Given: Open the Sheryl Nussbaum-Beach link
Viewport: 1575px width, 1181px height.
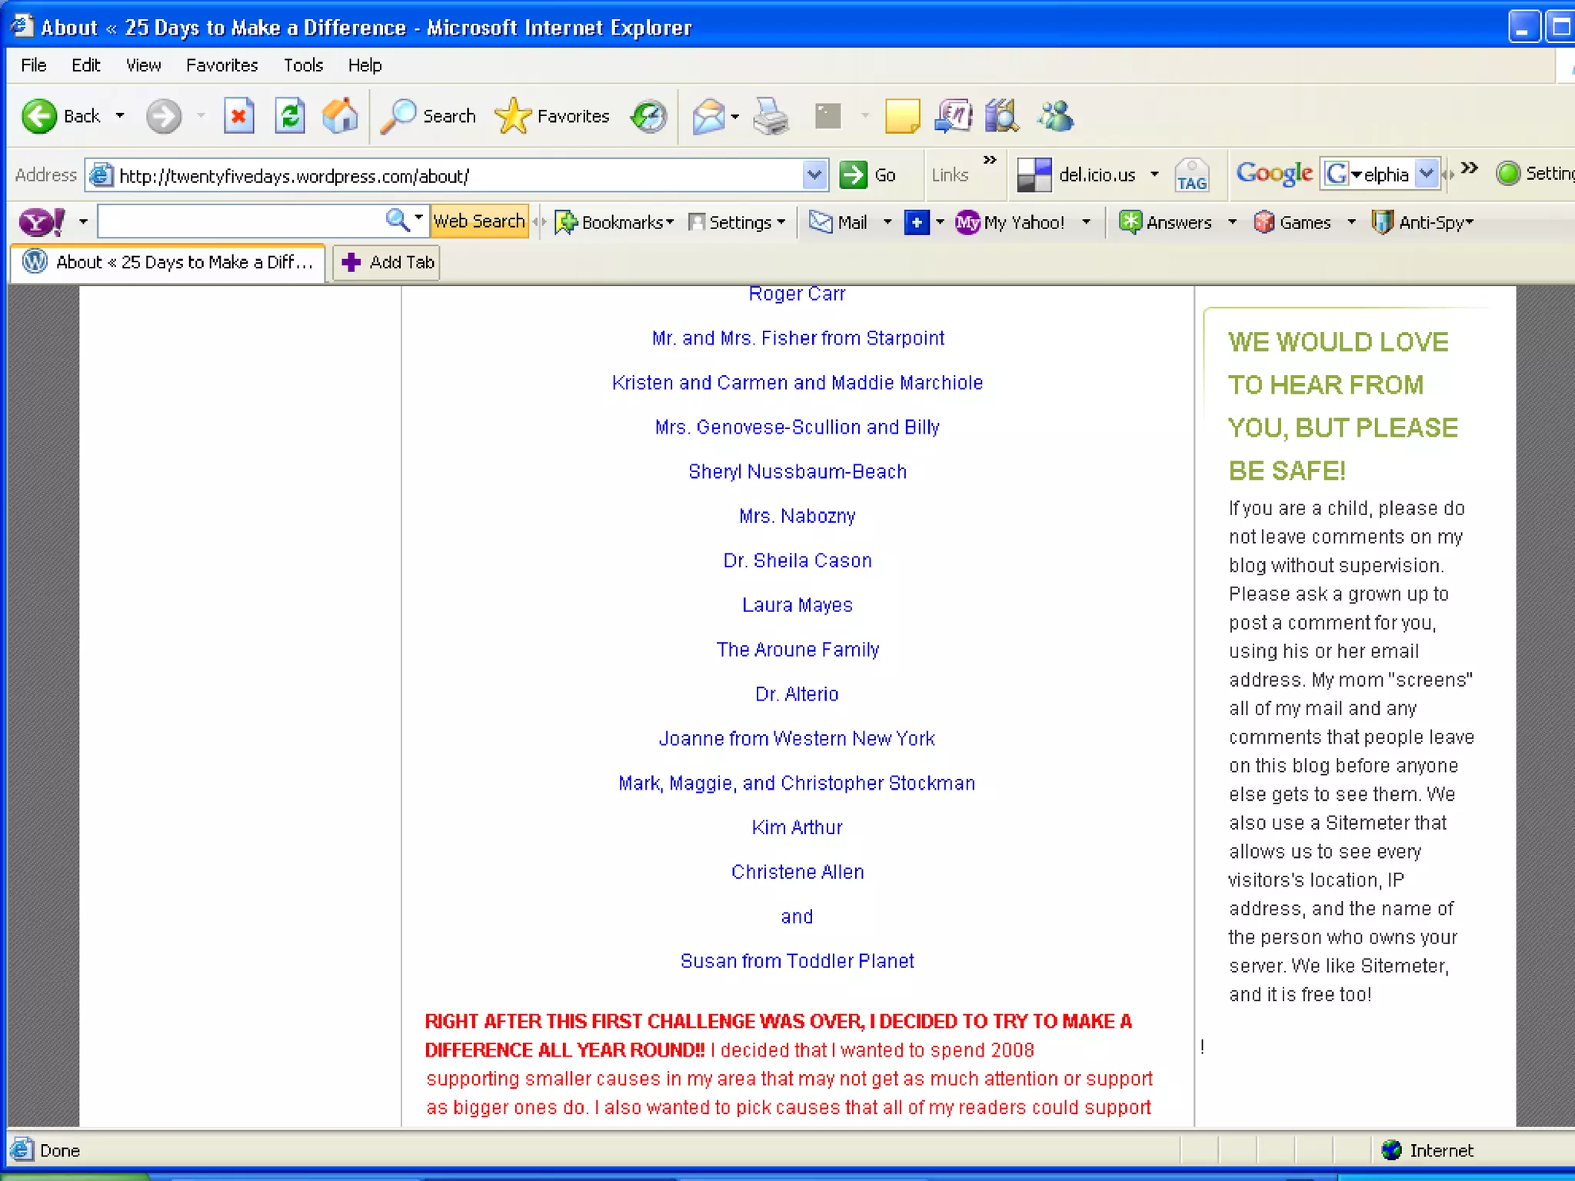Looking at the screenshot, I should 797,471.
